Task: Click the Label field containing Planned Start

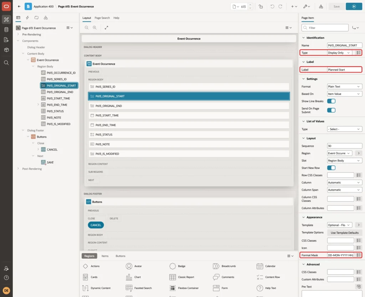Action: [x=344, y=70]
